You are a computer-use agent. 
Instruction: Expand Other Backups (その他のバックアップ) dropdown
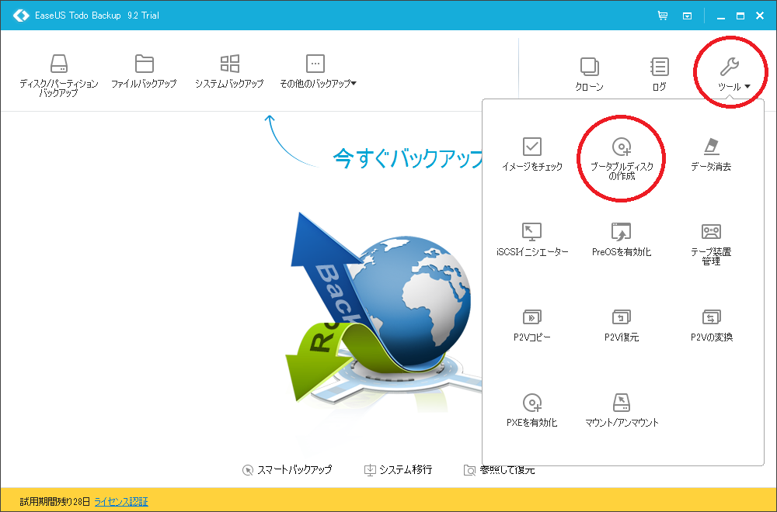[x=317, y=71]
